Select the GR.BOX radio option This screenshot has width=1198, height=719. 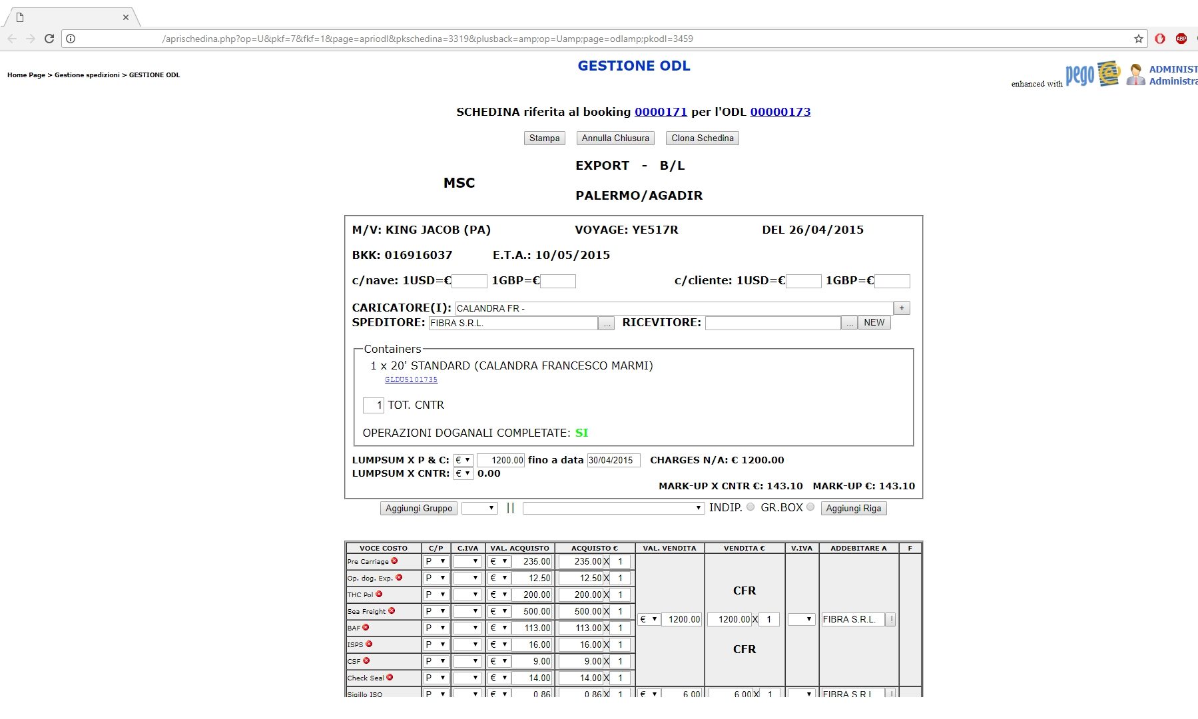tap(810, 507)
